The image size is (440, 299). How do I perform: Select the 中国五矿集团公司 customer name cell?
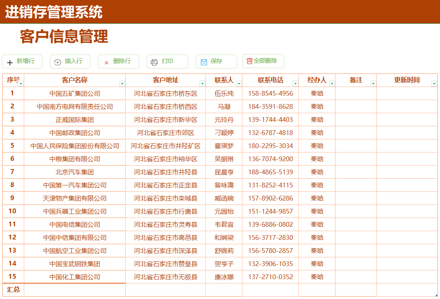[74, 93]
